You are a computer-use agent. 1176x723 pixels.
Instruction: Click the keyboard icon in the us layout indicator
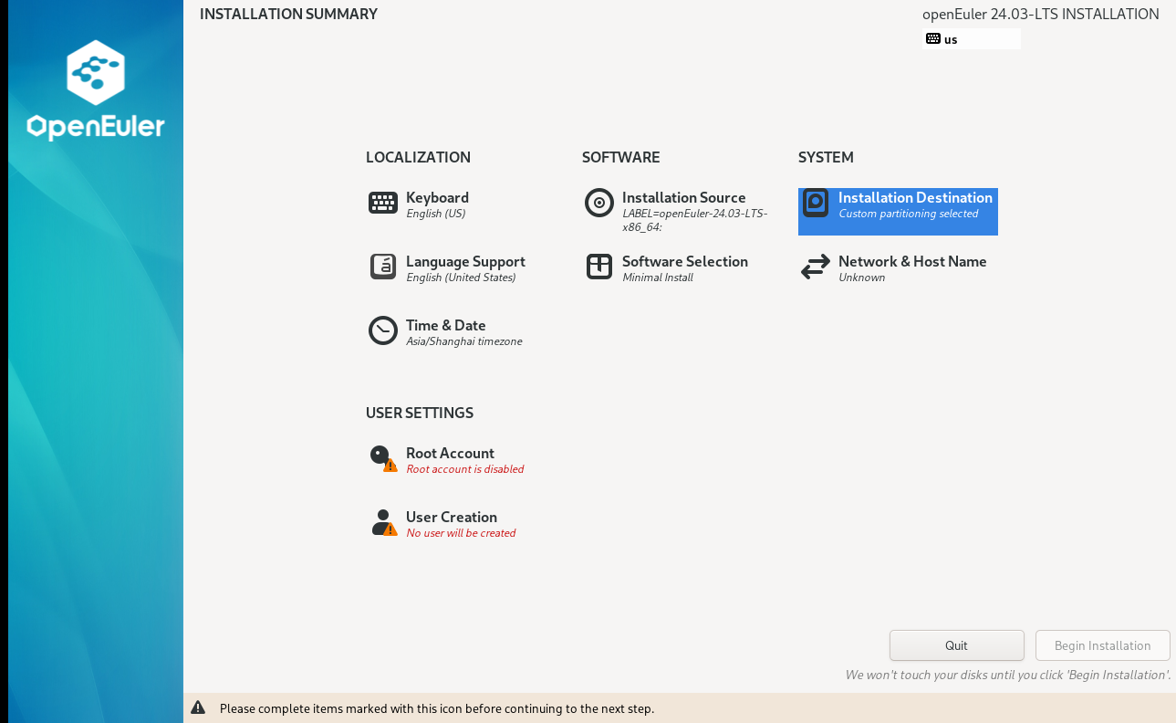pyautogui.click(x=932, y=38)
